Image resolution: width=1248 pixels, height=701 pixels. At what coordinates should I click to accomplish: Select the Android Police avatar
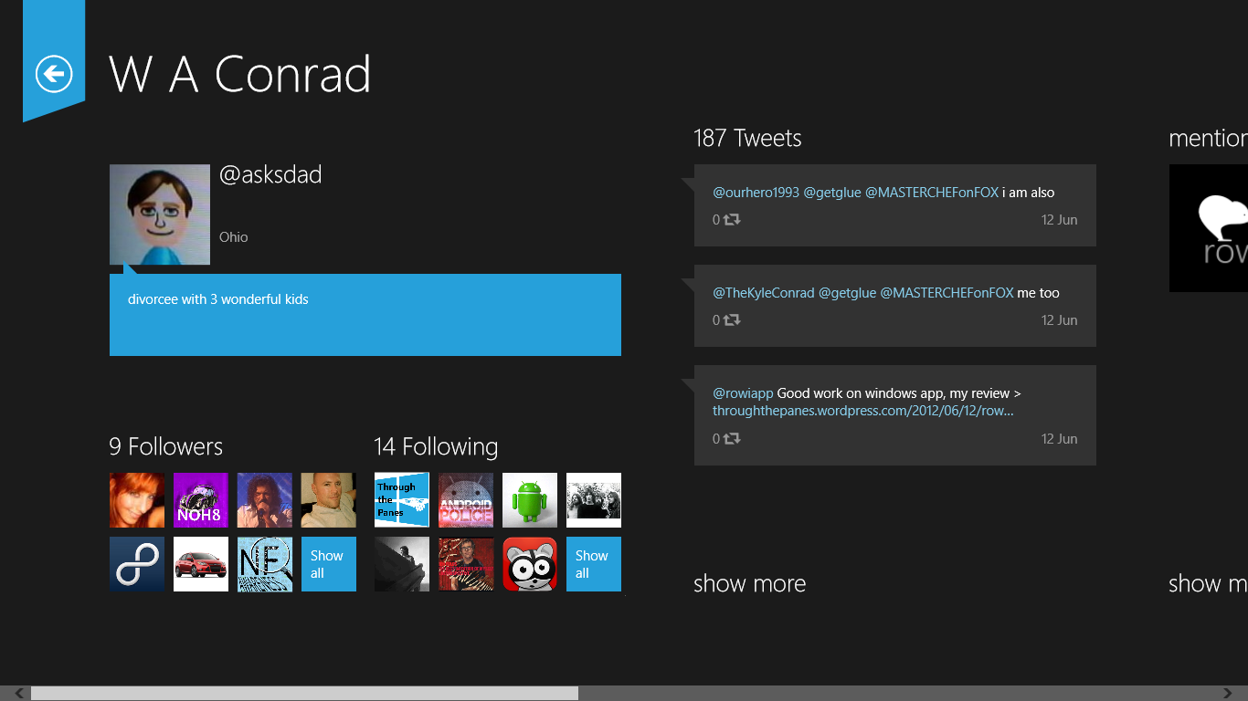pos(466,500)
